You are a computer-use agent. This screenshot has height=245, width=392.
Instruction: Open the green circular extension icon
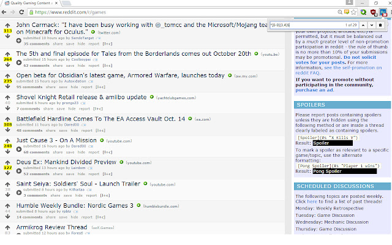pyautogui.click(x=363, y=12)
